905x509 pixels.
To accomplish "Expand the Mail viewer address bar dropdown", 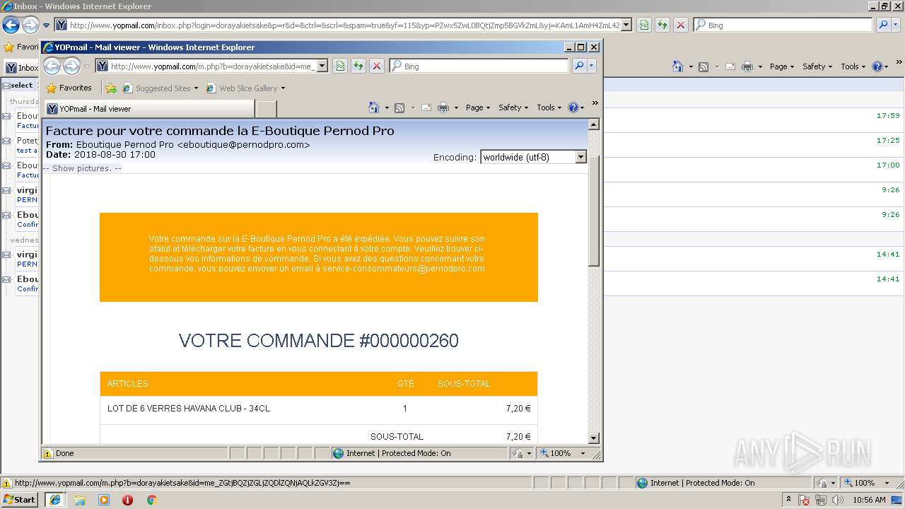I will click(x=322, y=66).
